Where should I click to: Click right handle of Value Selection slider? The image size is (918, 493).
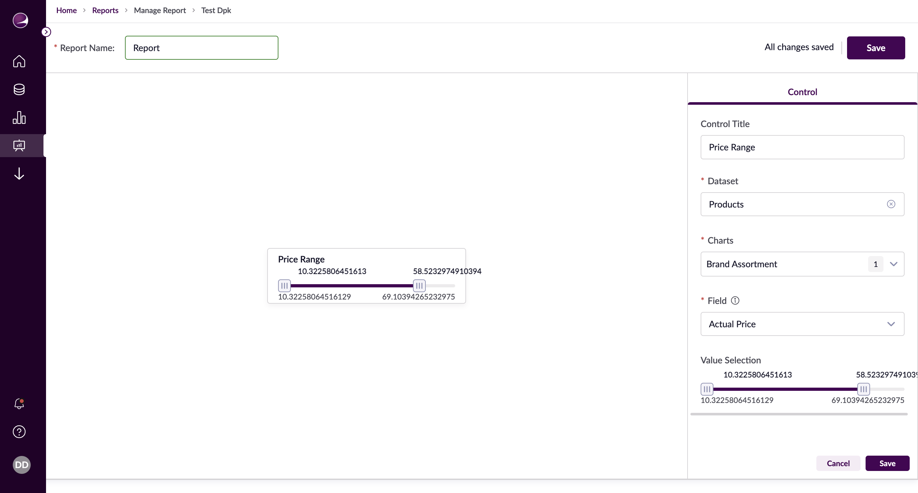(x=863, y=389)
